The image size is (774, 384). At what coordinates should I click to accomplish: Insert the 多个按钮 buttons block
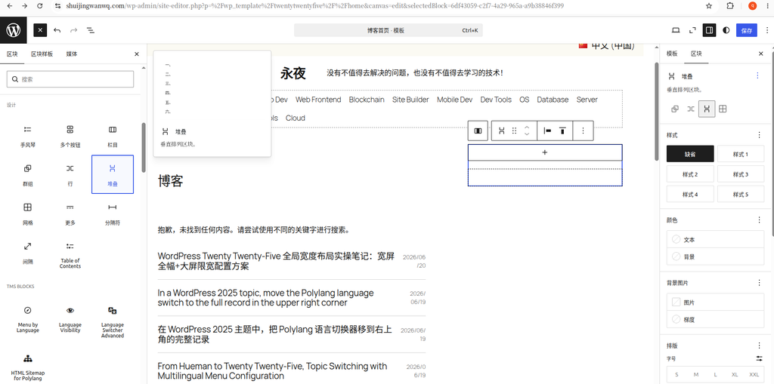click(70, 137)
